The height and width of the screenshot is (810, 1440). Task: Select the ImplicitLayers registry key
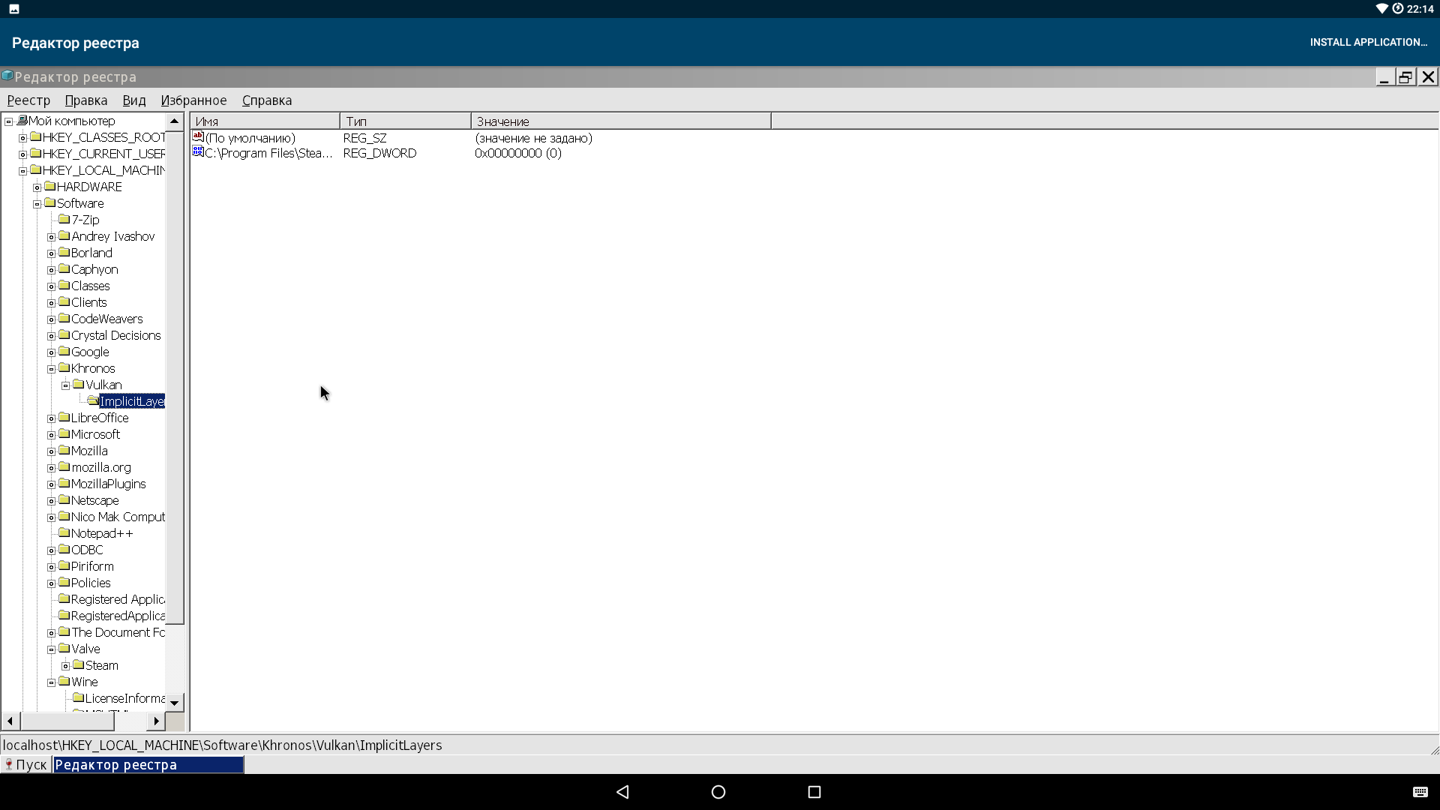(131, 400)
